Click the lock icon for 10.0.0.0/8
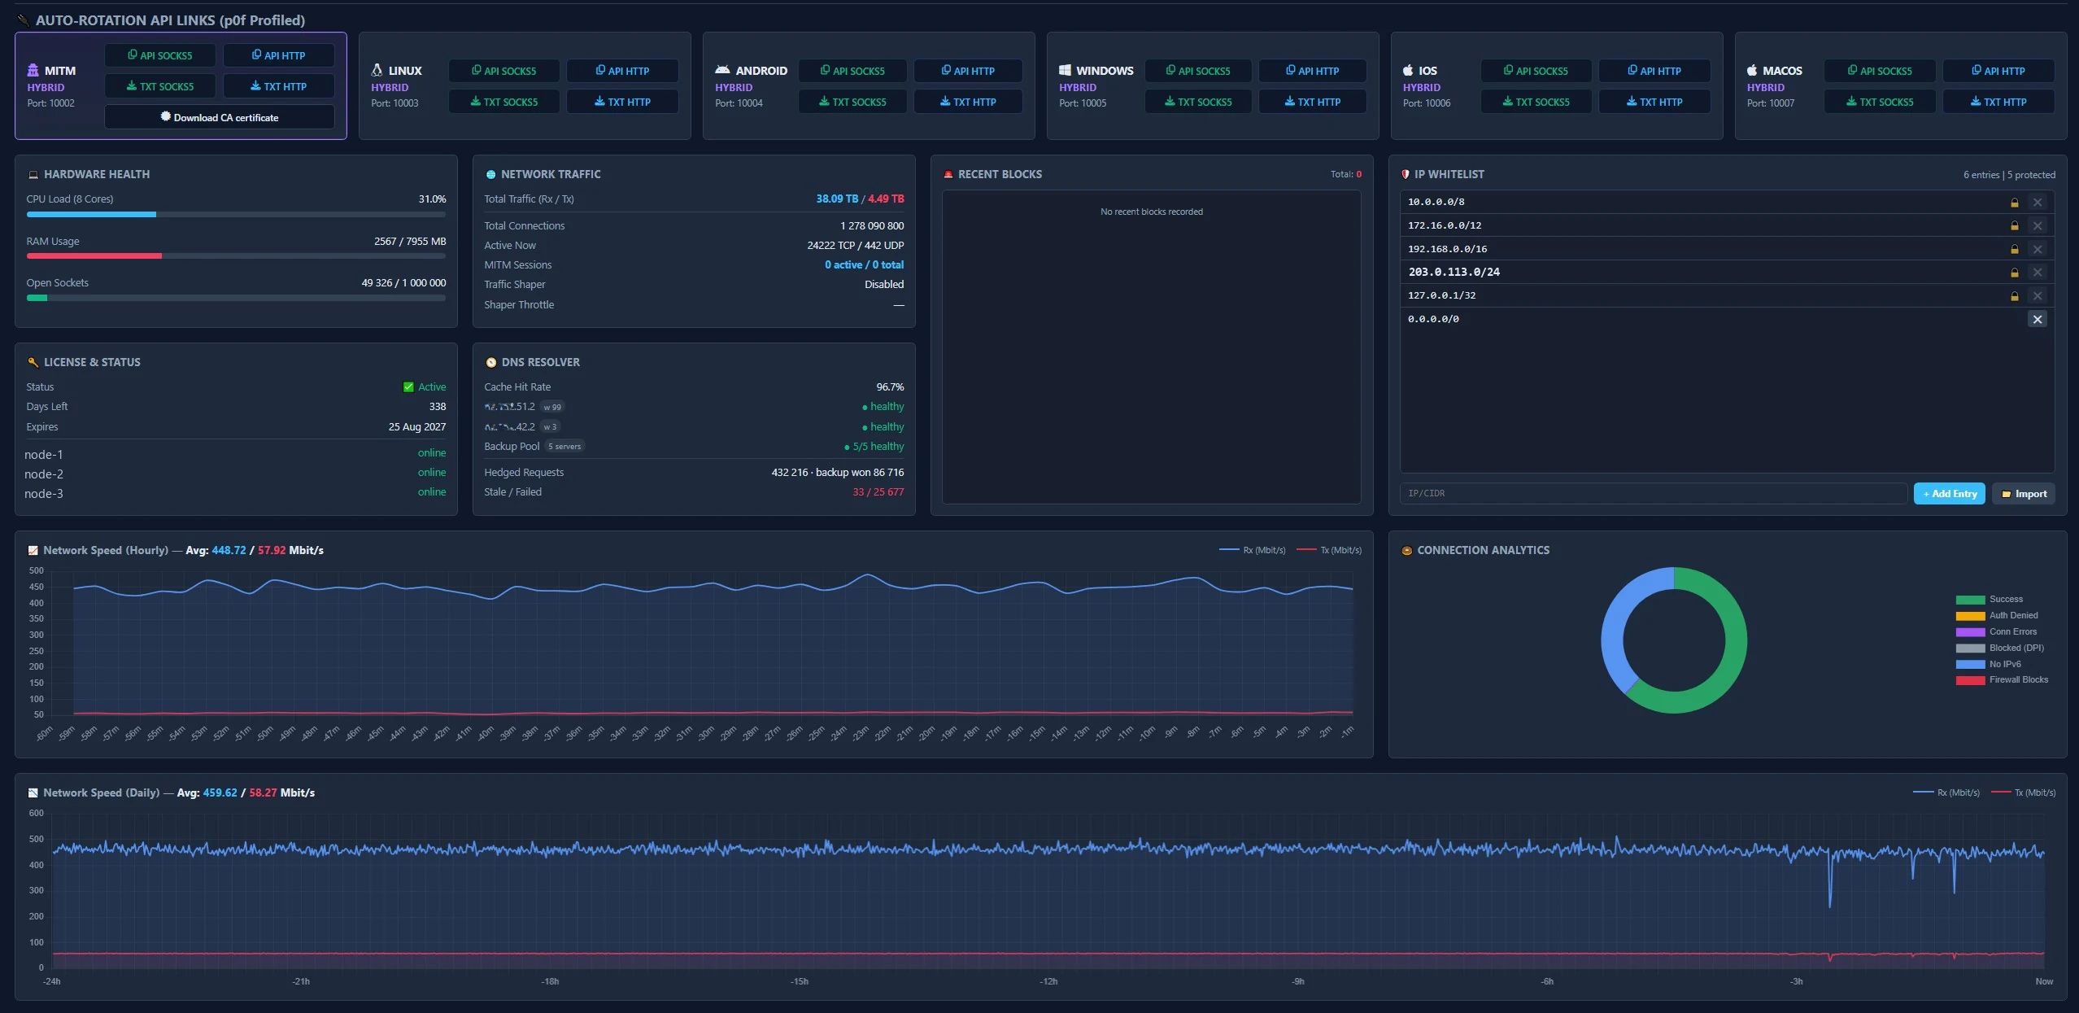Image resolution: width=2079 pixels, height=1013 pixels. tap(2015, 203)
